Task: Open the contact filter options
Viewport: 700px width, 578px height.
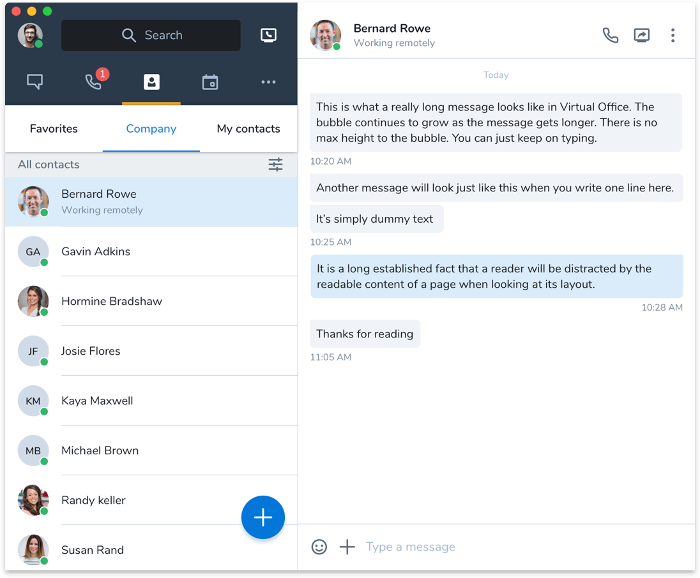Action: pos(275,165)
